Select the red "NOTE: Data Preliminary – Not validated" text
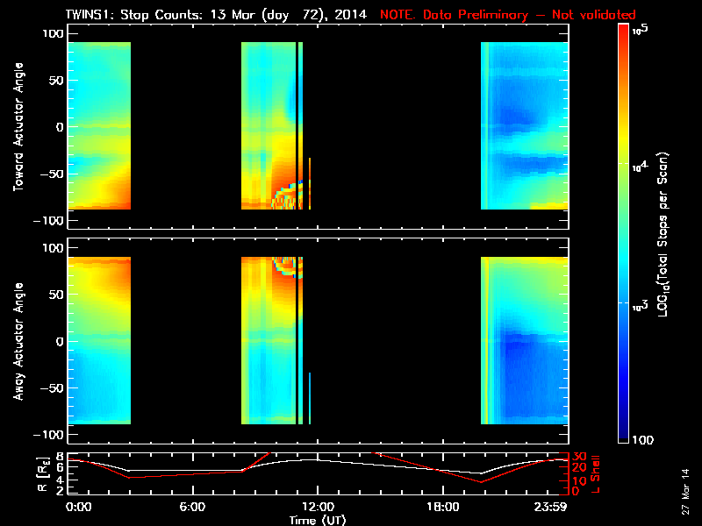Screen dimensions: 702x526 point(508,15)
